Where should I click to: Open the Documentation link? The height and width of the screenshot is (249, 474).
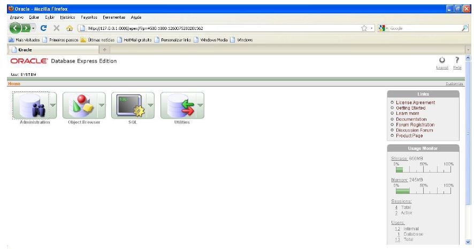pos(411,119)
